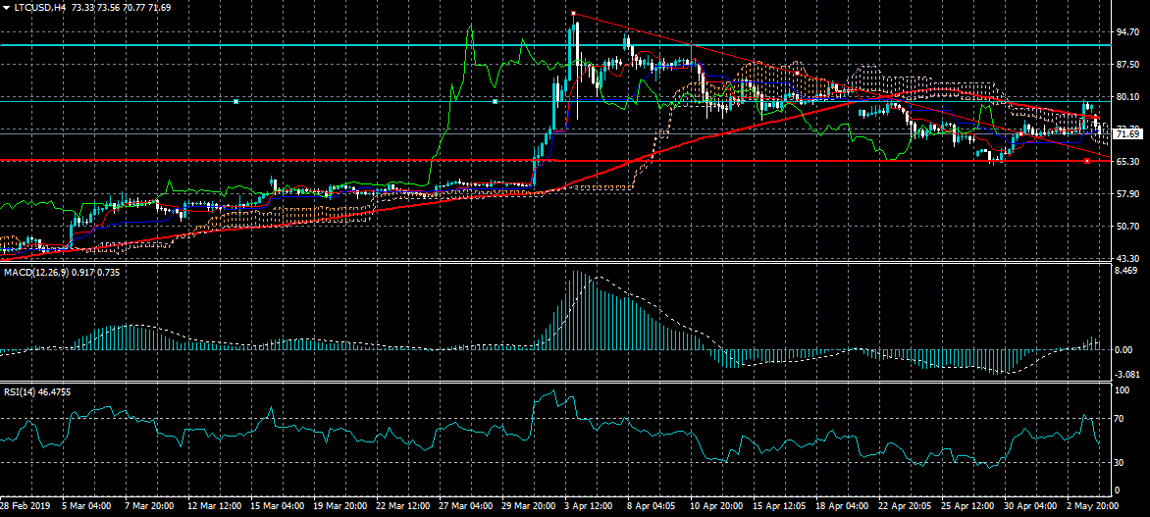Click the 8 Apr 04:05 time label
The width and height of the screenshot is (1150, 517).
pos(652,507)
